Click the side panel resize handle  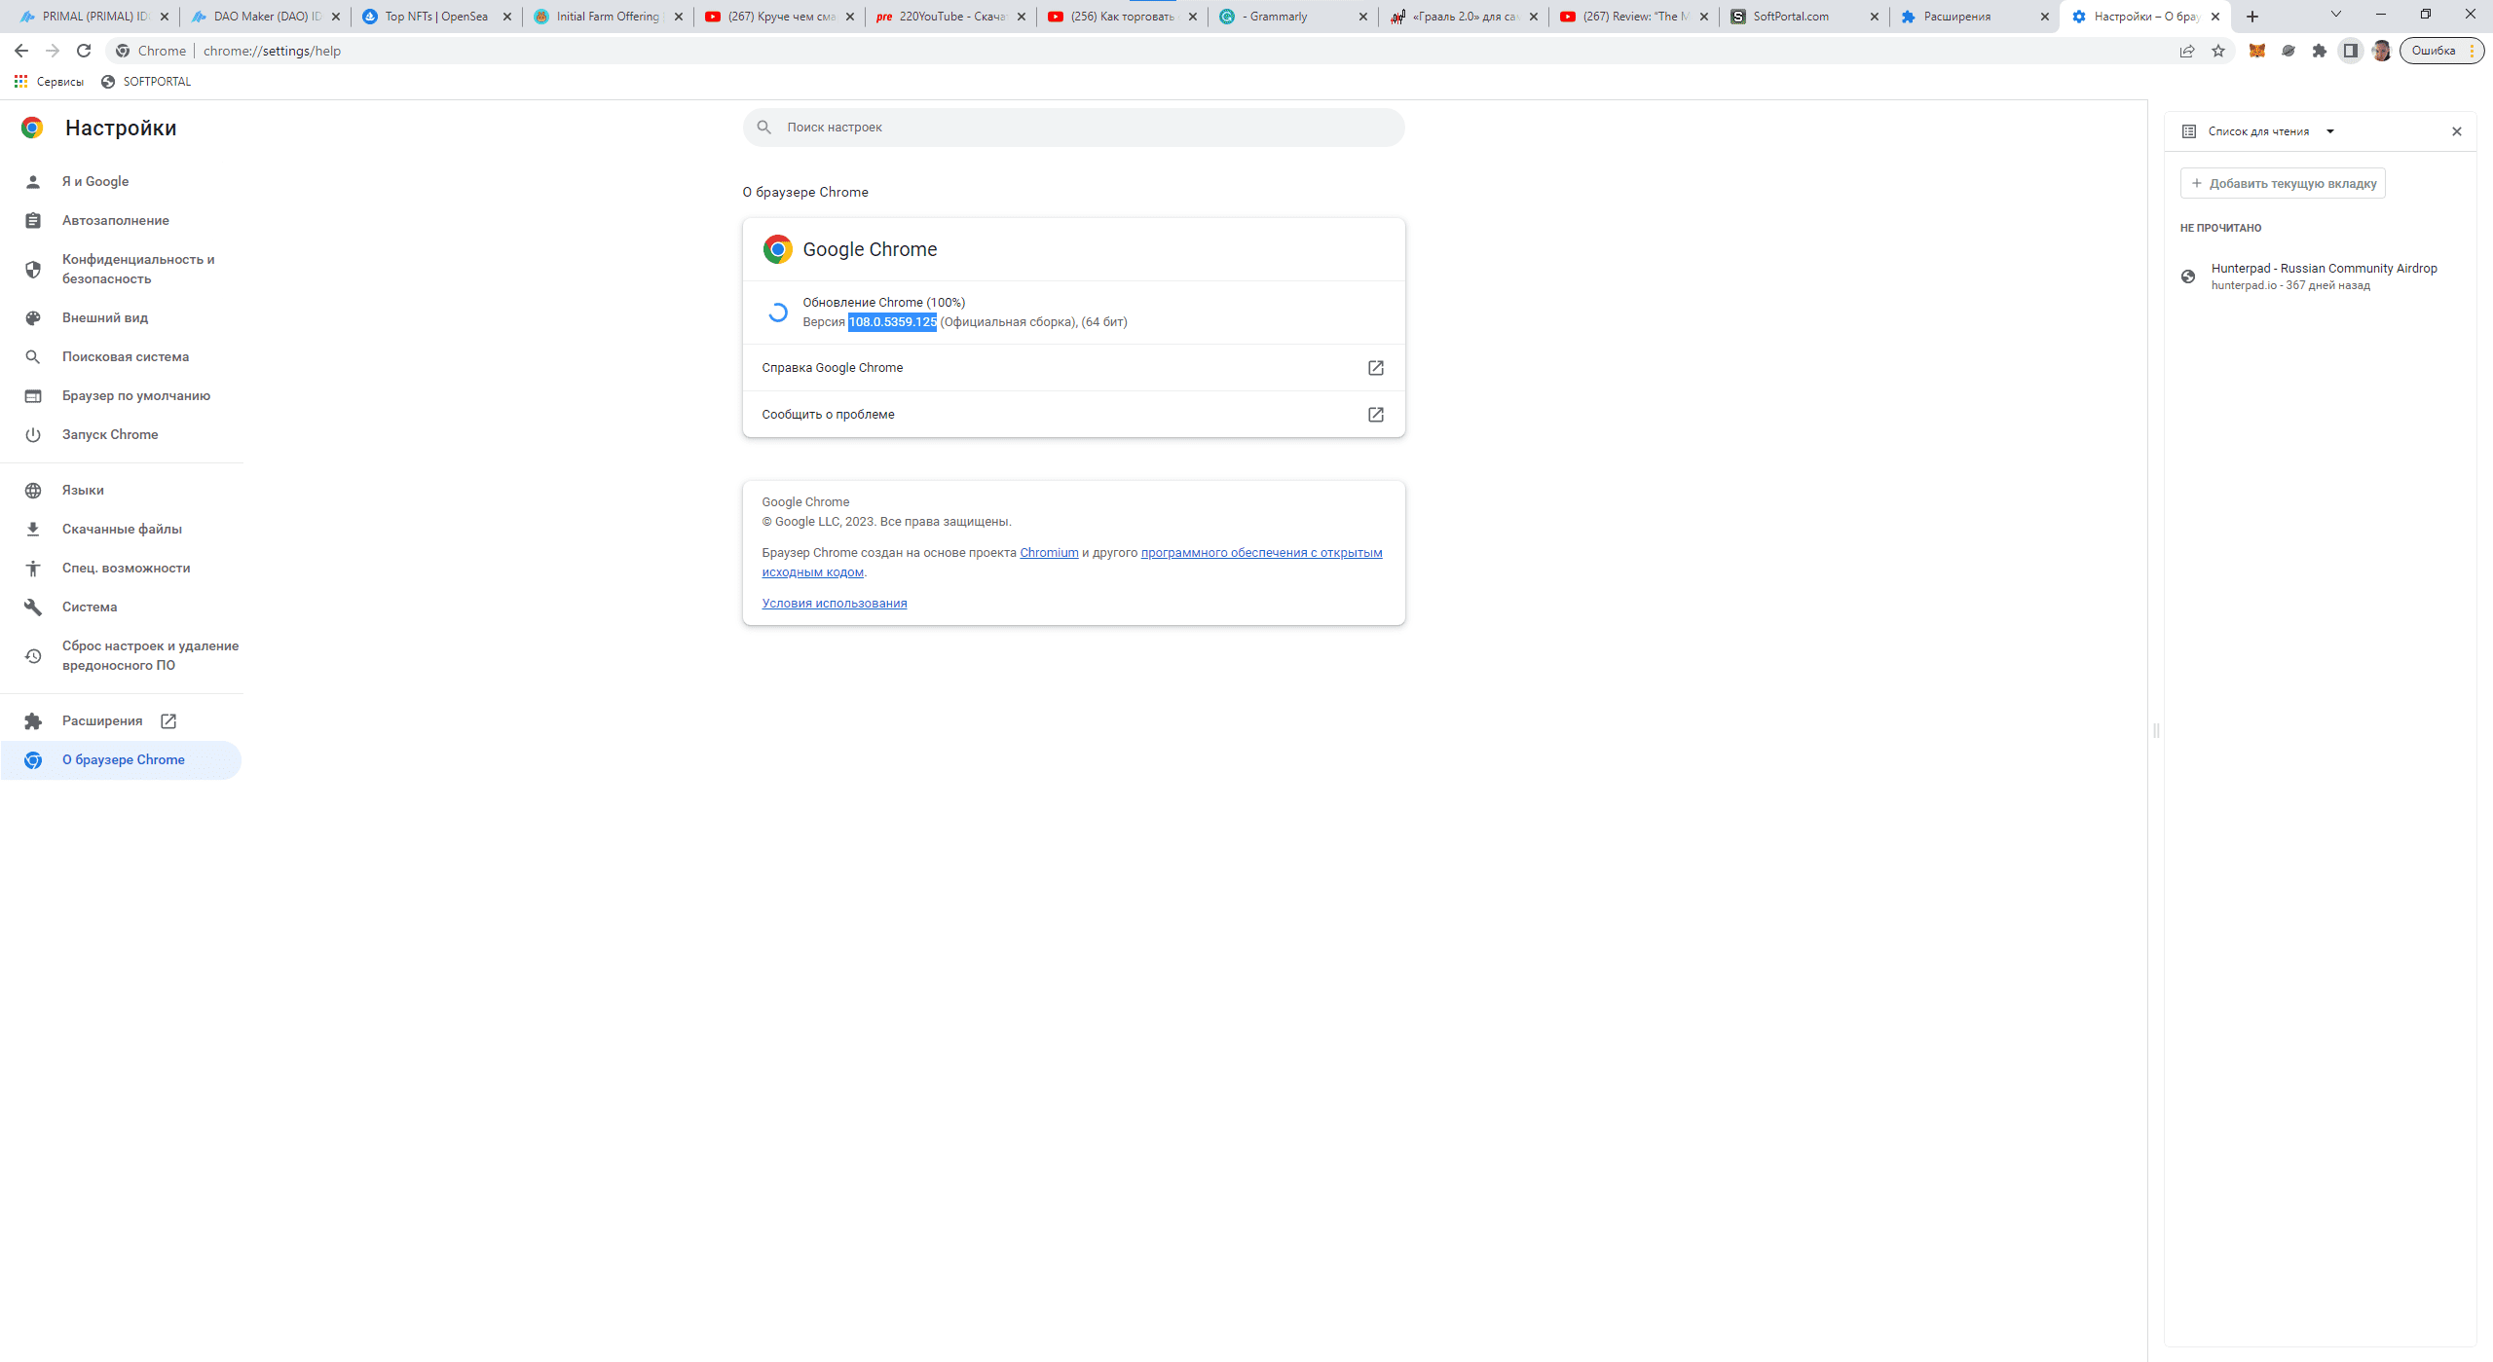click(2156, 730)
